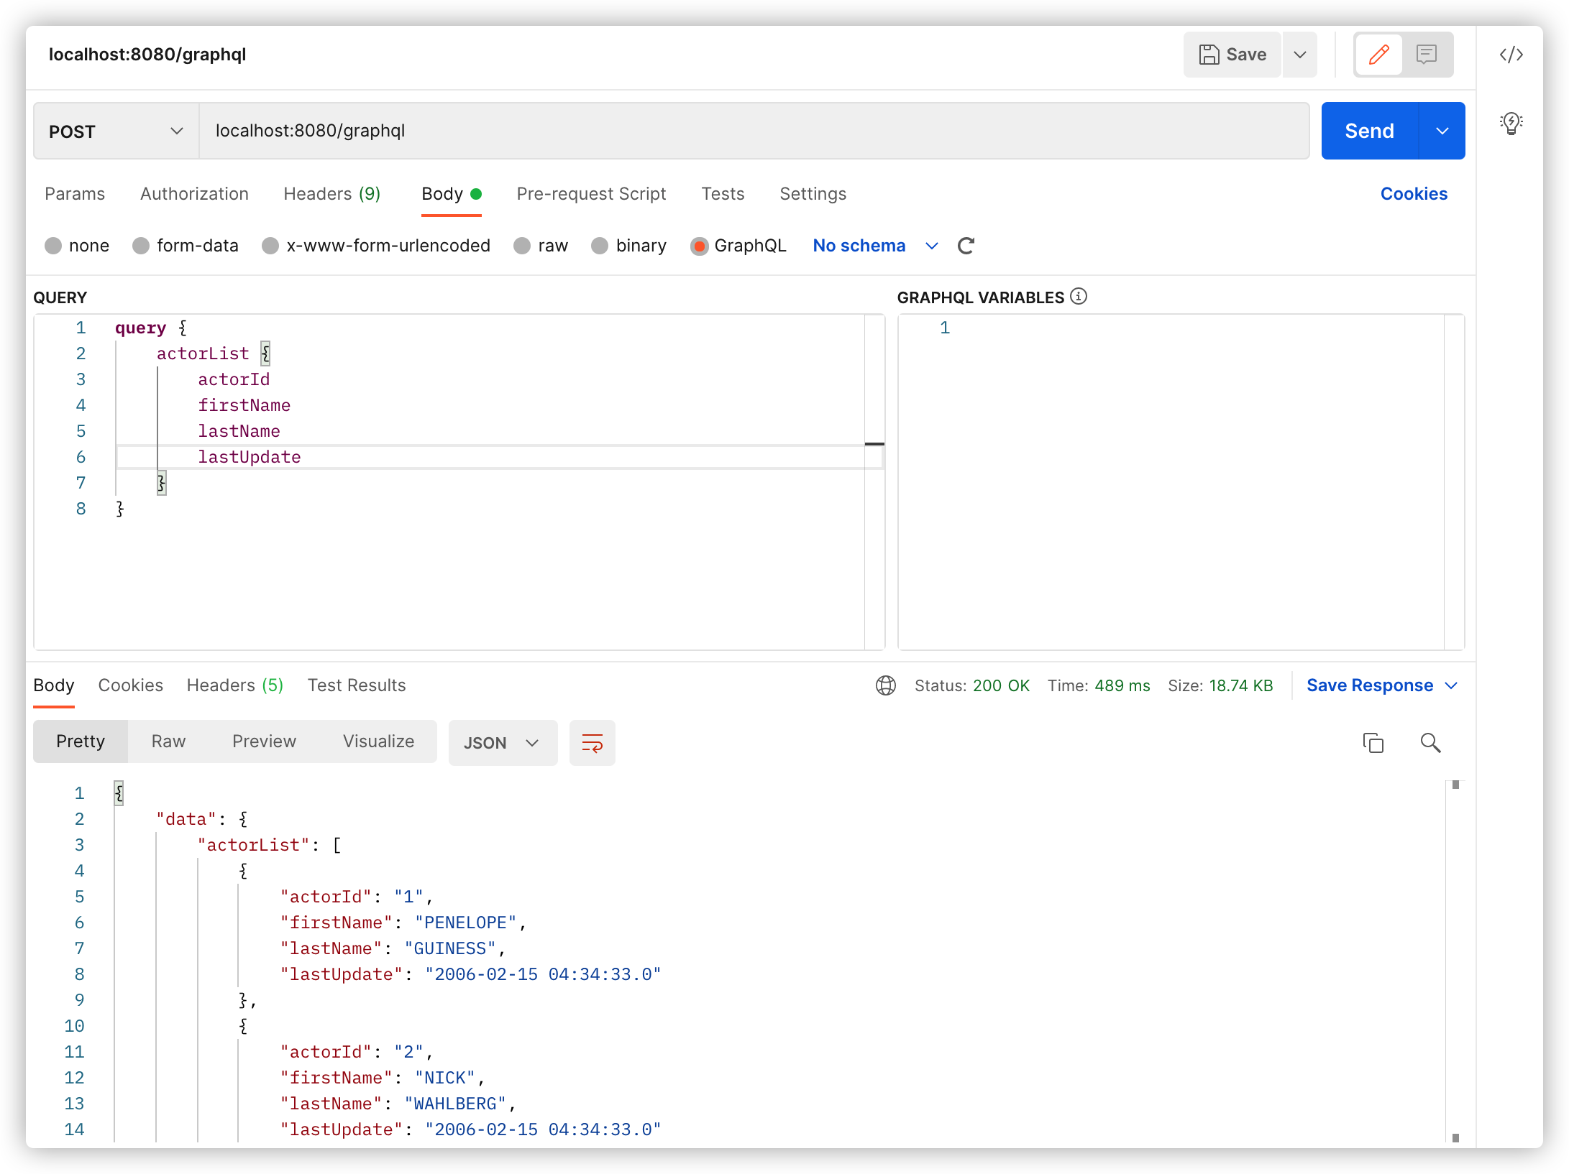The image size is (1569, 1174).
Task: Switch to the Authorization tab
Action: point(194,194)
